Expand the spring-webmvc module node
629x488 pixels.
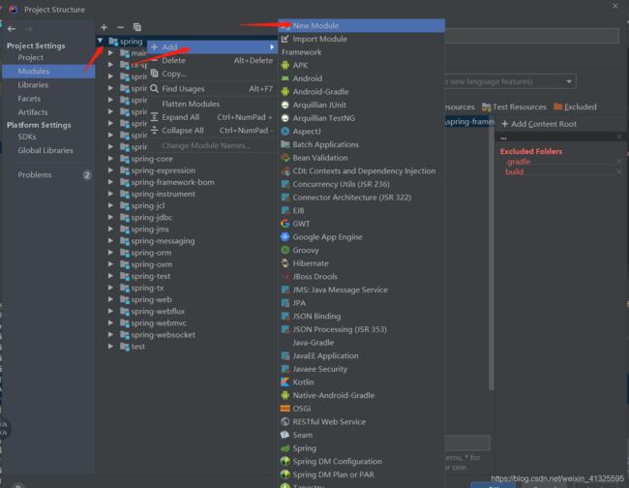110,323
